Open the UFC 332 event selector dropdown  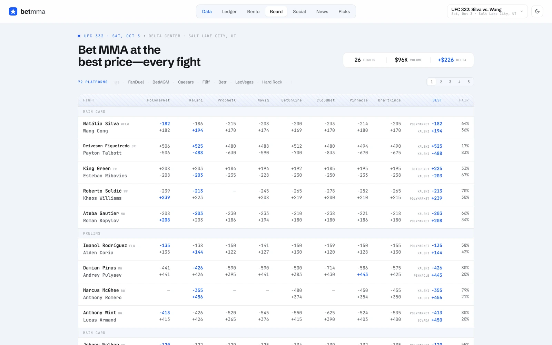click(x=487, y=11)
